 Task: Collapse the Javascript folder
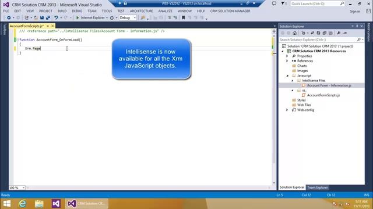coord(287,76)
